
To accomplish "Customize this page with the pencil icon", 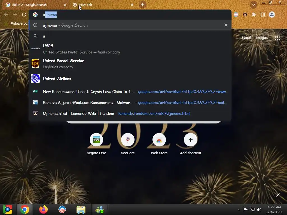I will pos(278,195).
